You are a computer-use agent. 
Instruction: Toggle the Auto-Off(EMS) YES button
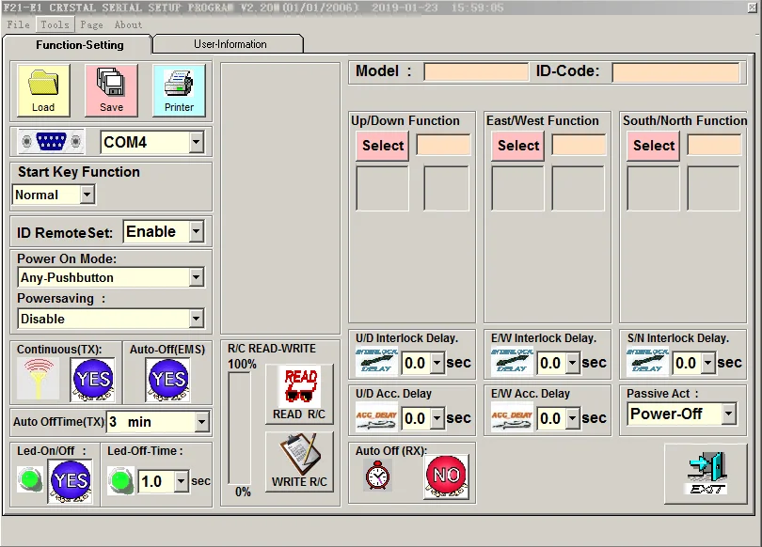click(168, 380)
